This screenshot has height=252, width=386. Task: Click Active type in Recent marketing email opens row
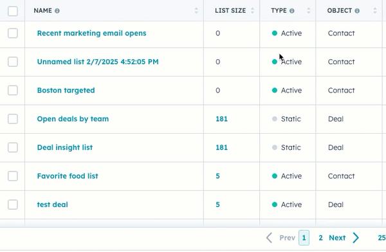(287, 33)
